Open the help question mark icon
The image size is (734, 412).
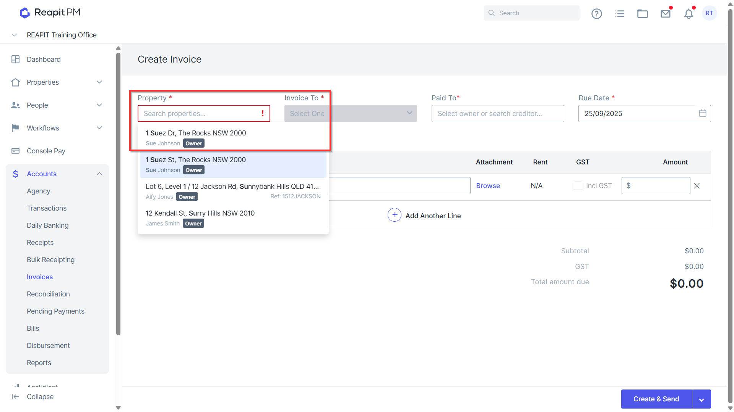click(596, 14)
